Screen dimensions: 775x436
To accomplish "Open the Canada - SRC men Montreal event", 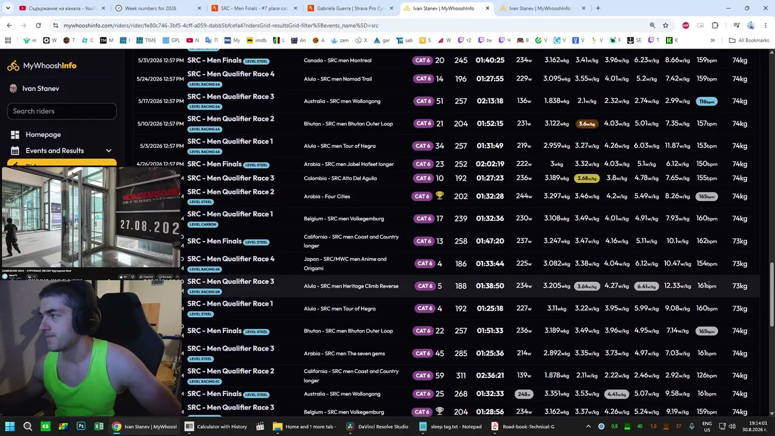I will (x=338, y=61).
